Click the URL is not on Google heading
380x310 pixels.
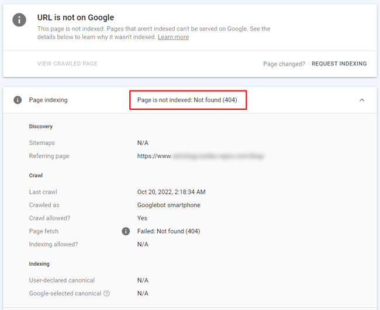[x=75, y=18]
